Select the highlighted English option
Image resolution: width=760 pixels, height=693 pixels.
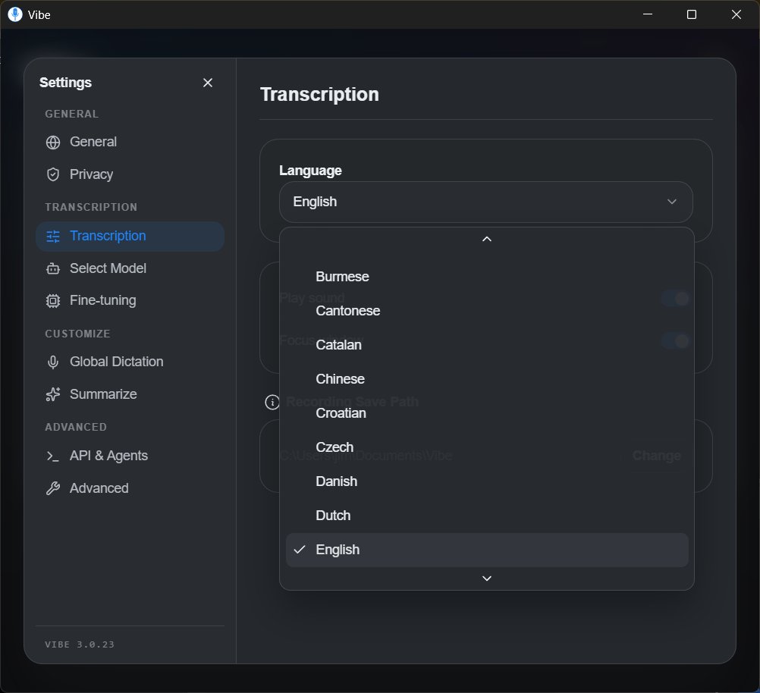coord(487,550)
